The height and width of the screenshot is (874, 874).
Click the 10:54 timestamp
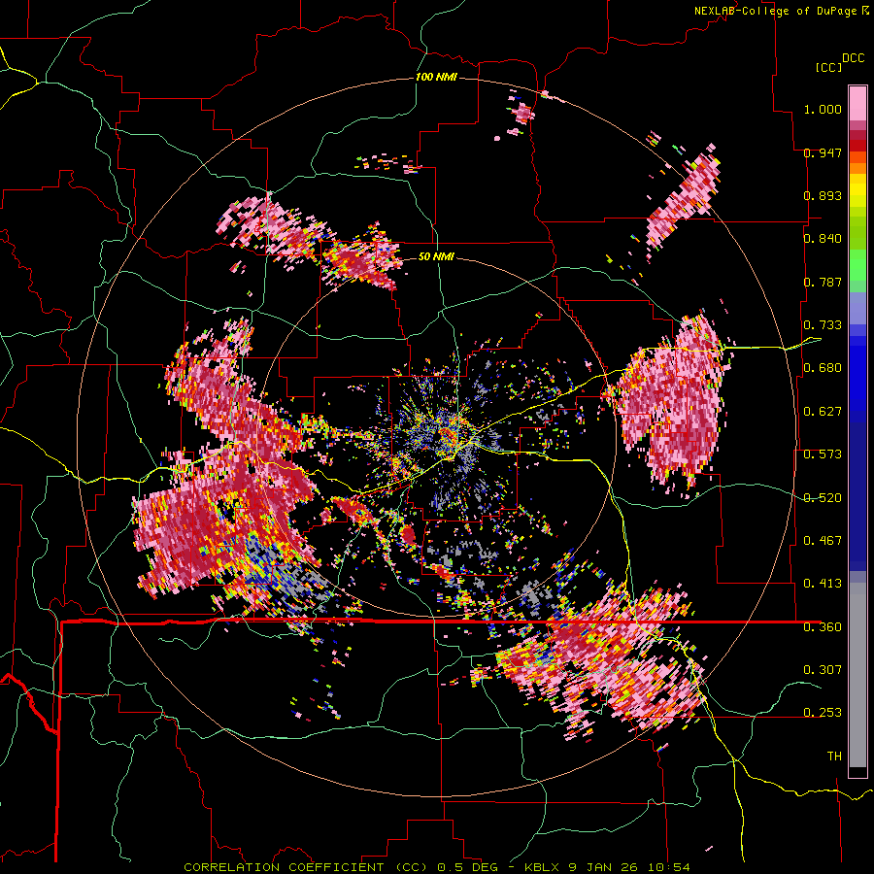point(669,867)
